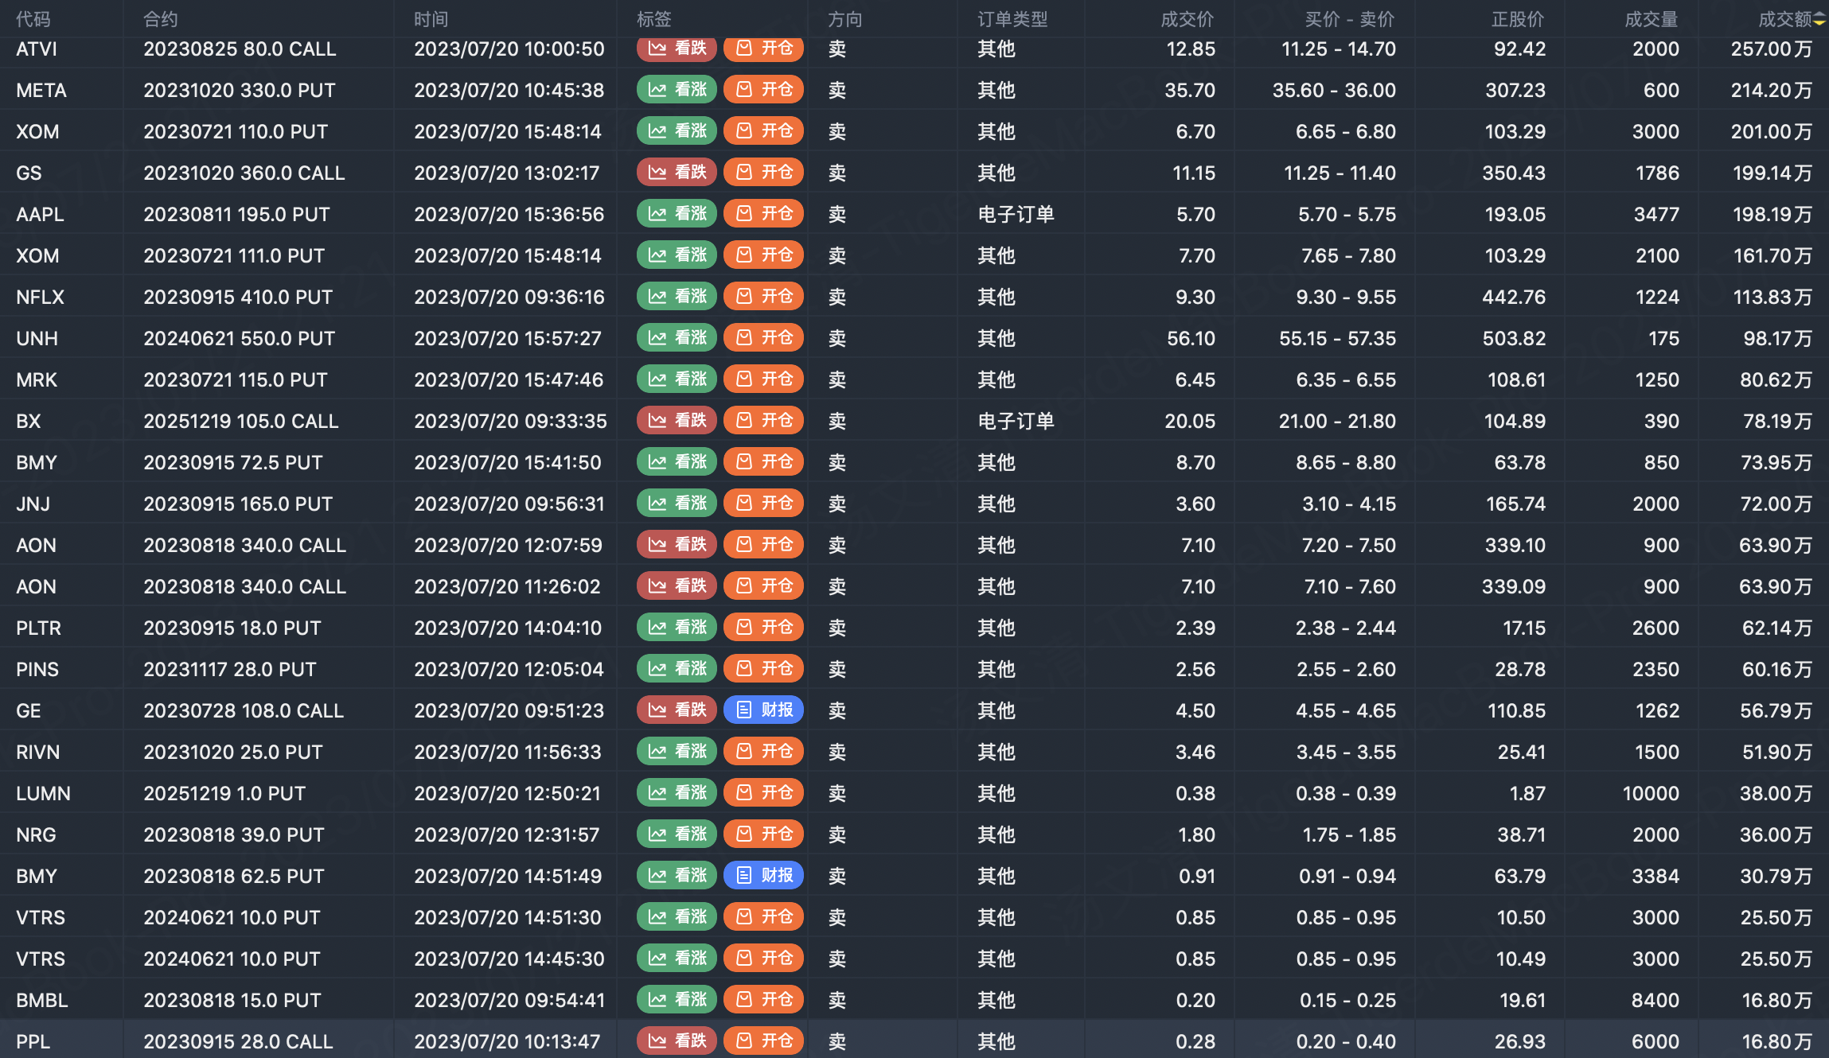The height and width of the screenshot is (1058, 1829).
Task: Sort by the 成交价 column header
Action: pyautogui.click(x=1187, y=19)
